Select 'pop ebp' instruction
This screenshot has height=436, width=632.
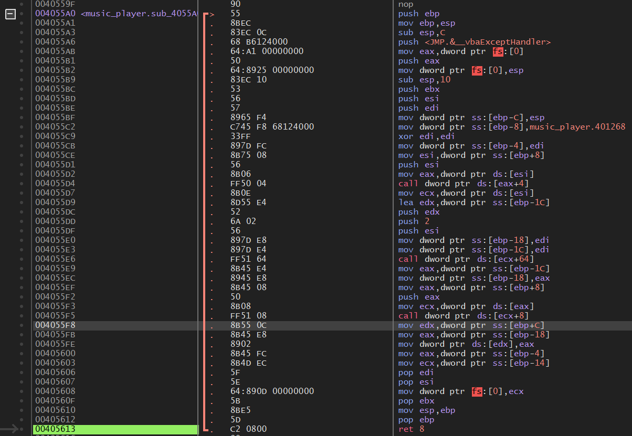[x=416, y=420]
